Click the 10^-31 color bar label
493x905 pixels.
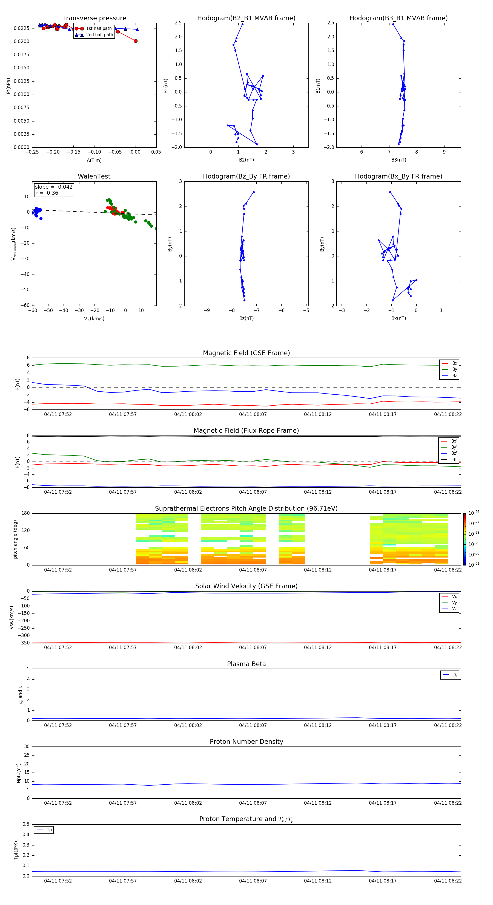pyautogui.click(x=474, y=565)
